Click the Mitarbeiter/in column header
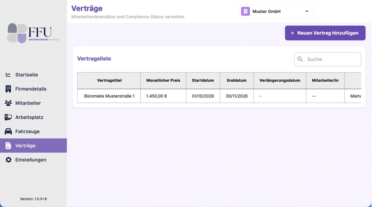 pyautogui.click(x=325, y=80)
